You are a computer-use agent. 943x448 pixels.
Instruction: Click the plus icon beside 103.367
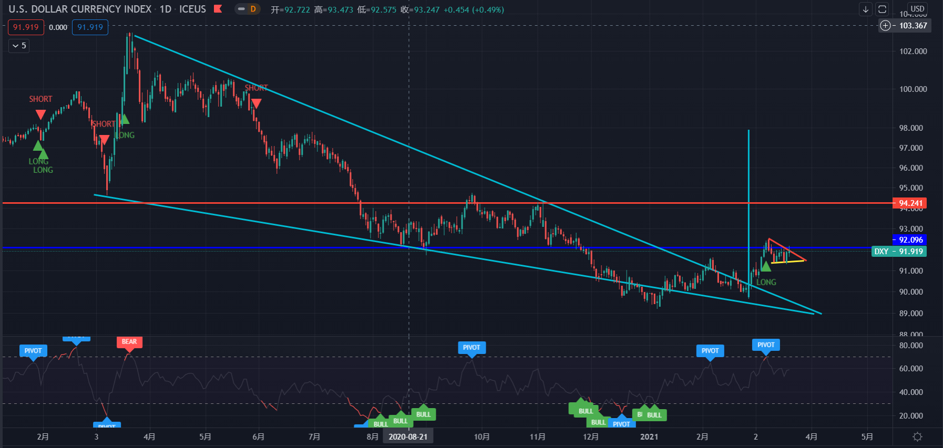(x=886, y=26)
